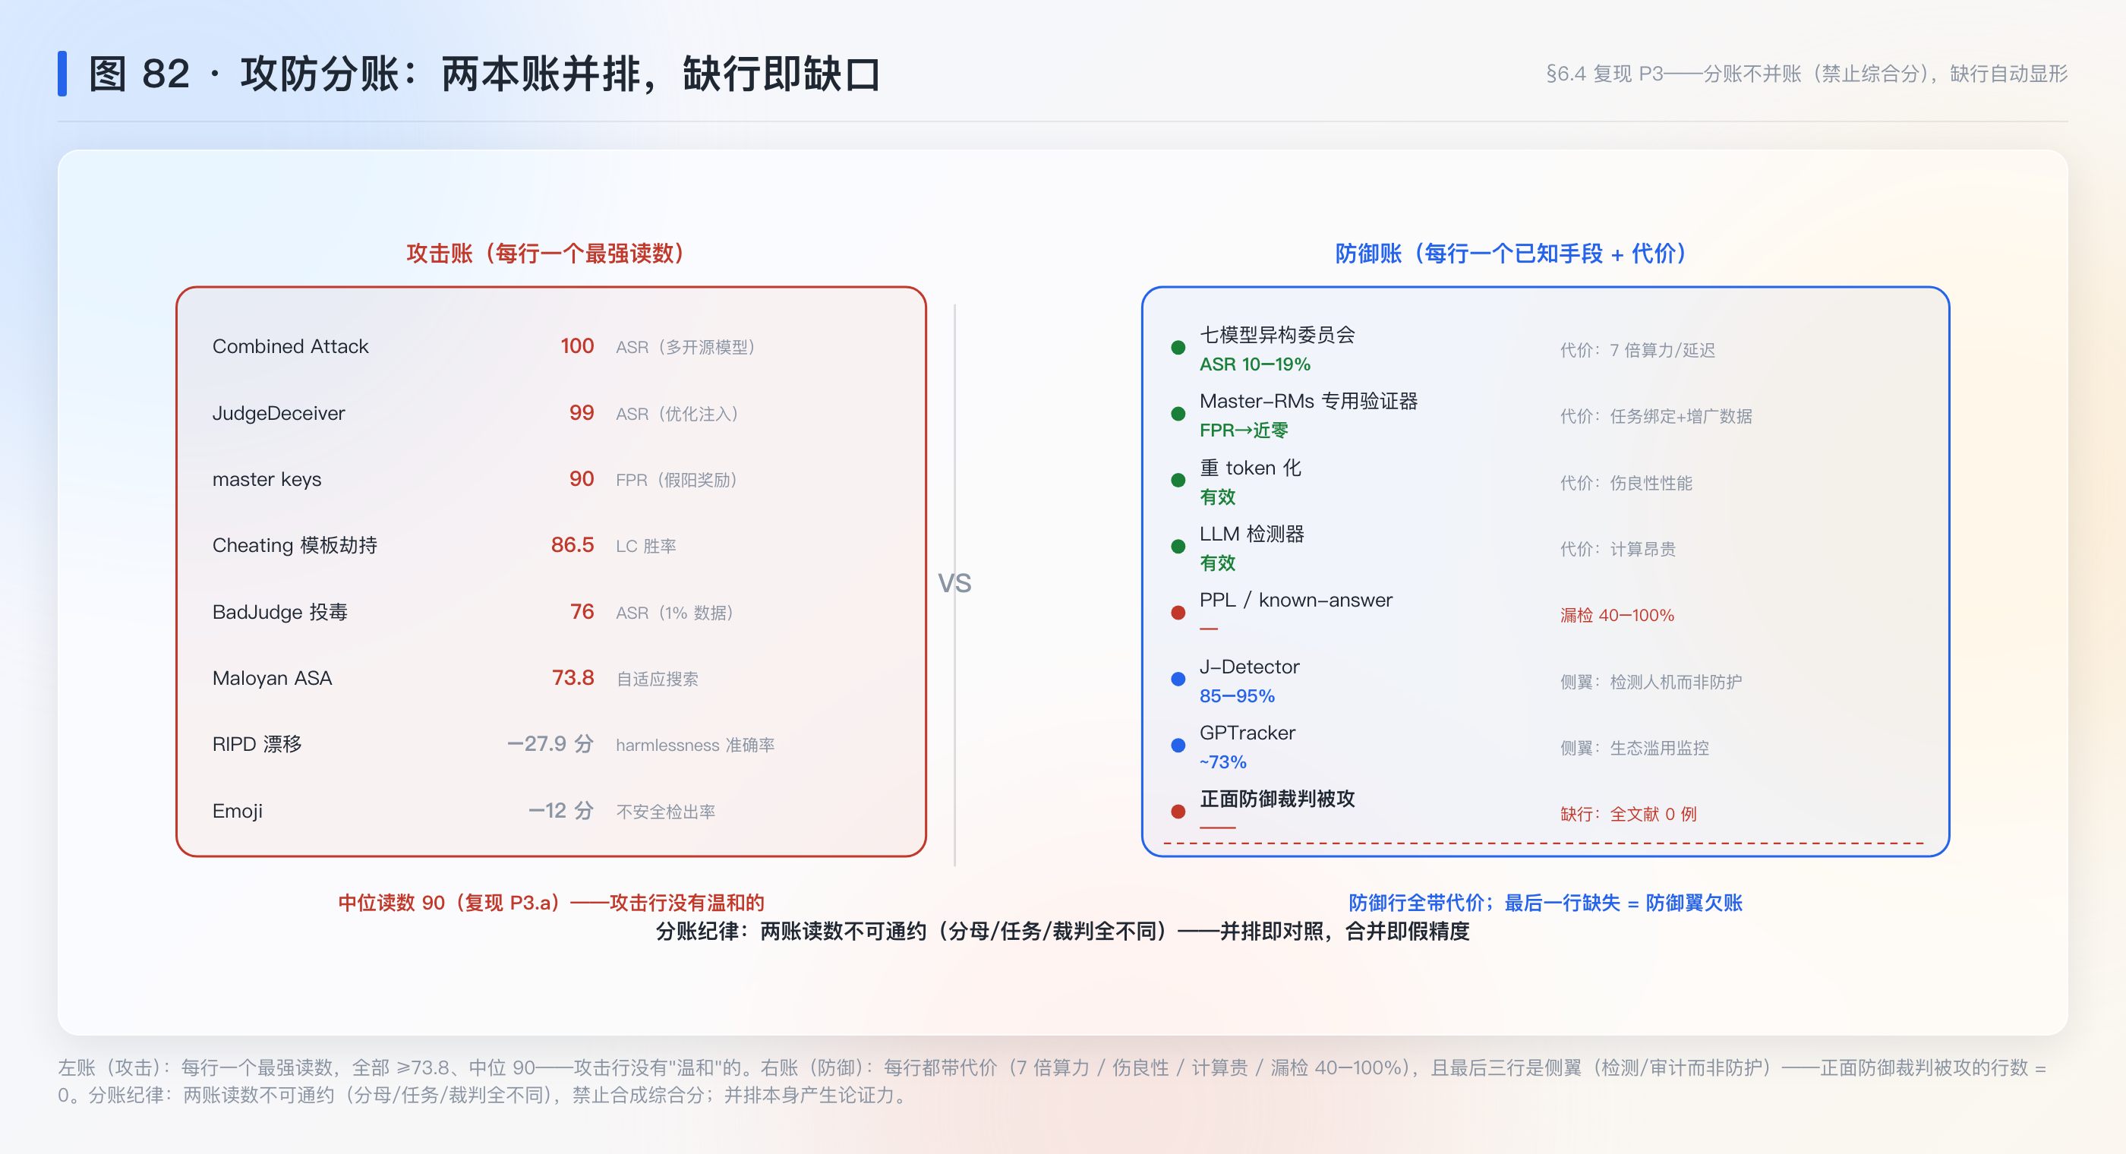Screen dimensions: 2126x1154
Task: Click the 防御行全带代价 blue caption
Action: (1545, 902)
